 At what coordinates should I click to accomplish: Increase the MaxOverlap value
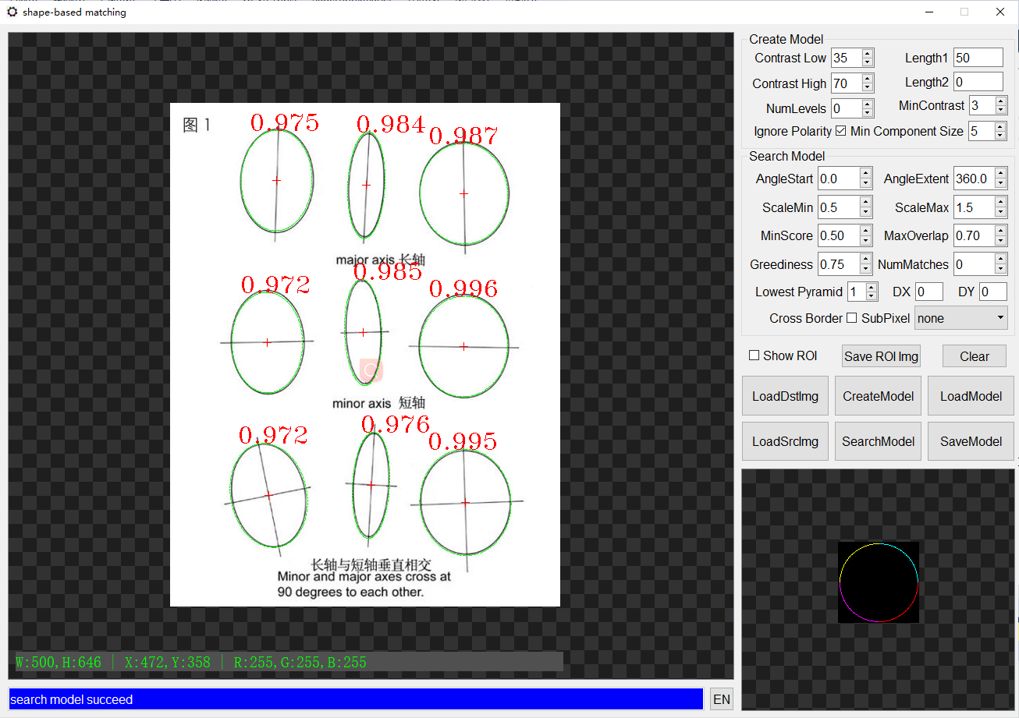coord(1001,230)
